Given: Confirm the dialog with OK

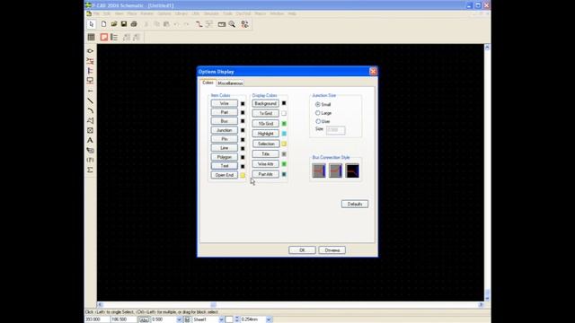Looking at the screenshot, I should click(x=302, y=250).
